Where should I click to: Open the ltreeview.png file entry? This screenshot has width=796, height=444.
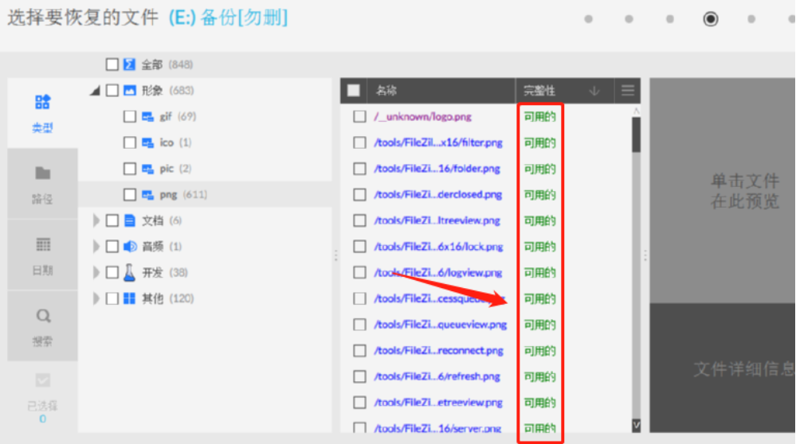pos(437,220)
